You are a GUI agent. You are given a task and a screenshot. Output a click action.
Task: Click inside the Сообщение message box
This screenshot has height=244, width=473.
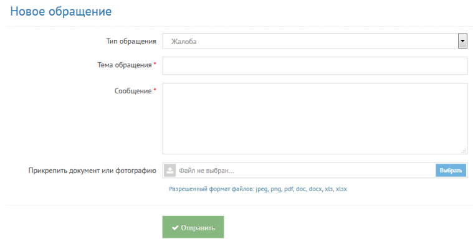tap(315, 119)
